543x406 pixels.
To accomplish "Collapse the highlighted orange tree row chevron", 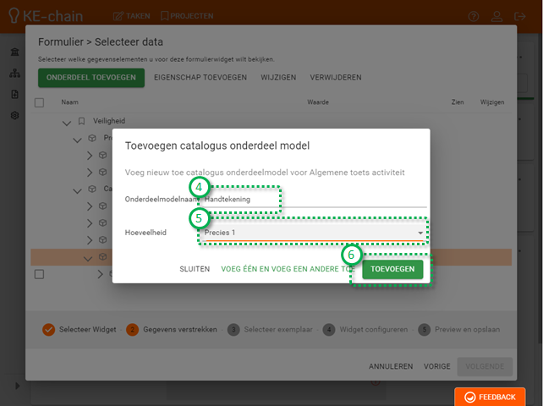I will pyautogui.click(x=89, y=257).
